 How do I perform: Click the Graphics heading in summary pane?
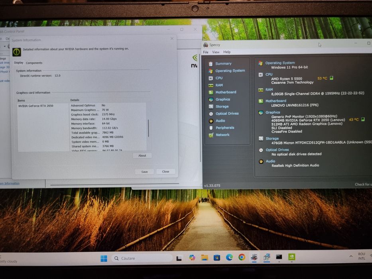273,112
